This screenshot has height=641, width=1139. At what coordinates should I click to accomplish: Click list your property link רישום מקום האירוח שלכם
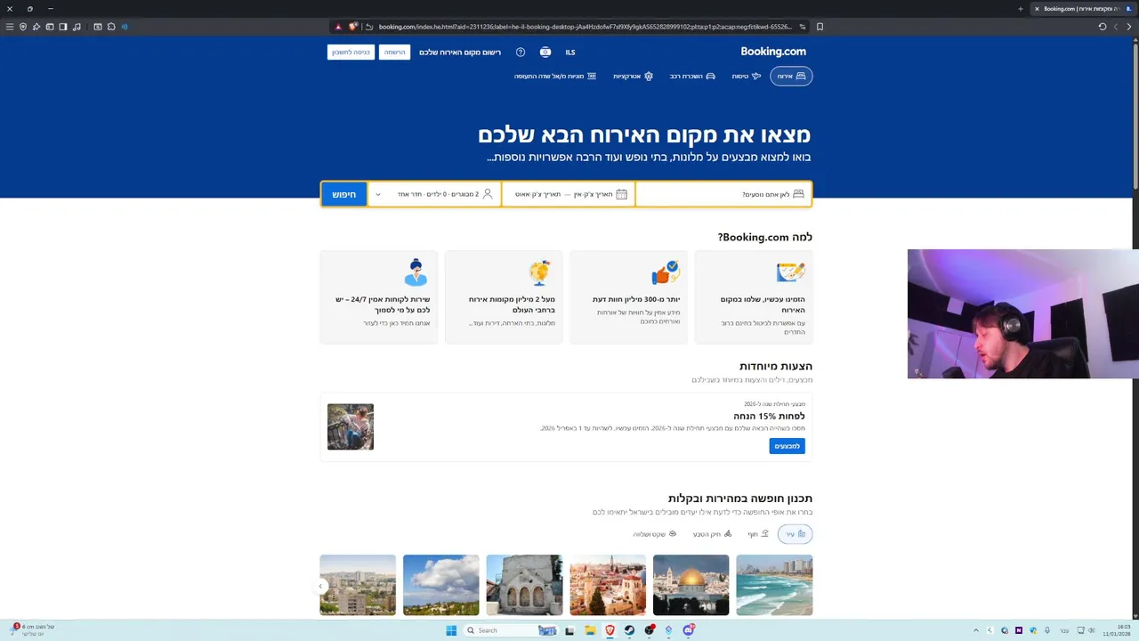[460, 53]
